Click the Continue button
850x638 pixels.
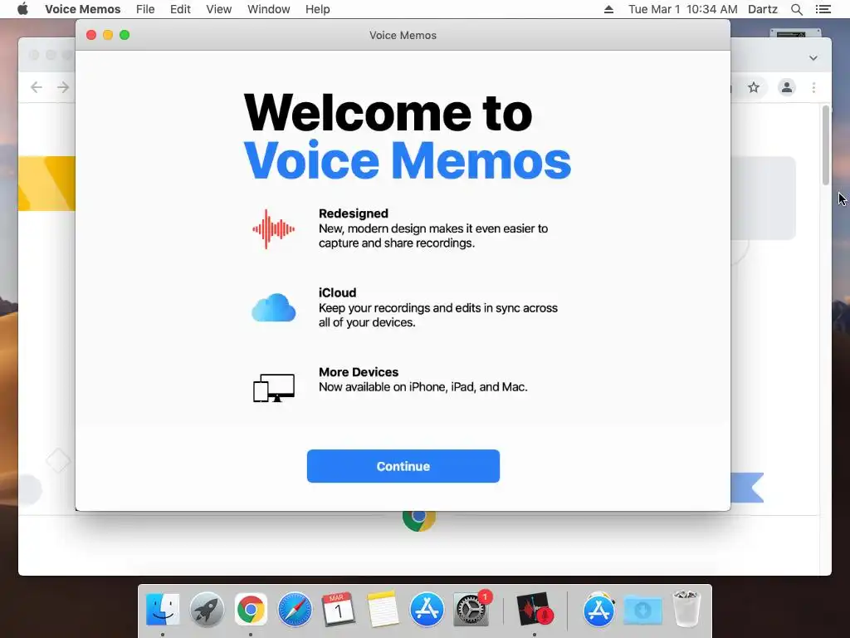(403, 466)
